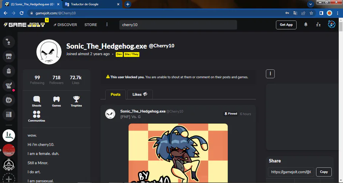
Task: Open the Discover page
Action: pyautogui.click(x=66, y=25)
